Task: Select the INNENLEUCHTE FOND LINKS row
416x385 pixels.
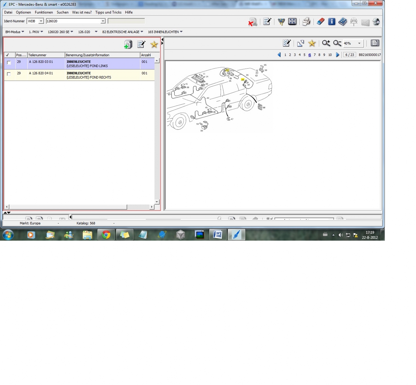Action: coord(79,64)
